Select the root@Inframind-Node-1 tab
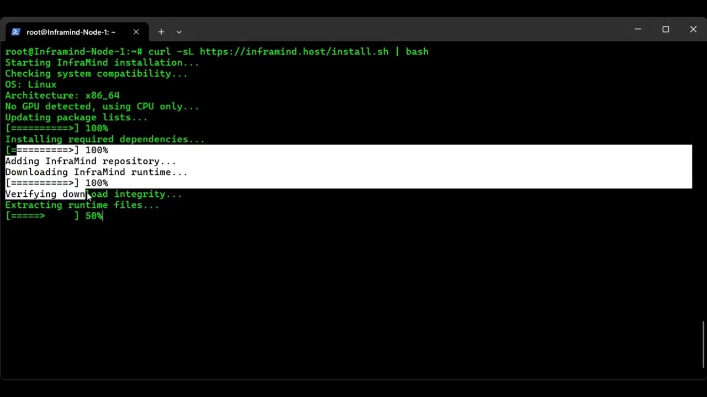The image size is (707, 397). point(76,32)
